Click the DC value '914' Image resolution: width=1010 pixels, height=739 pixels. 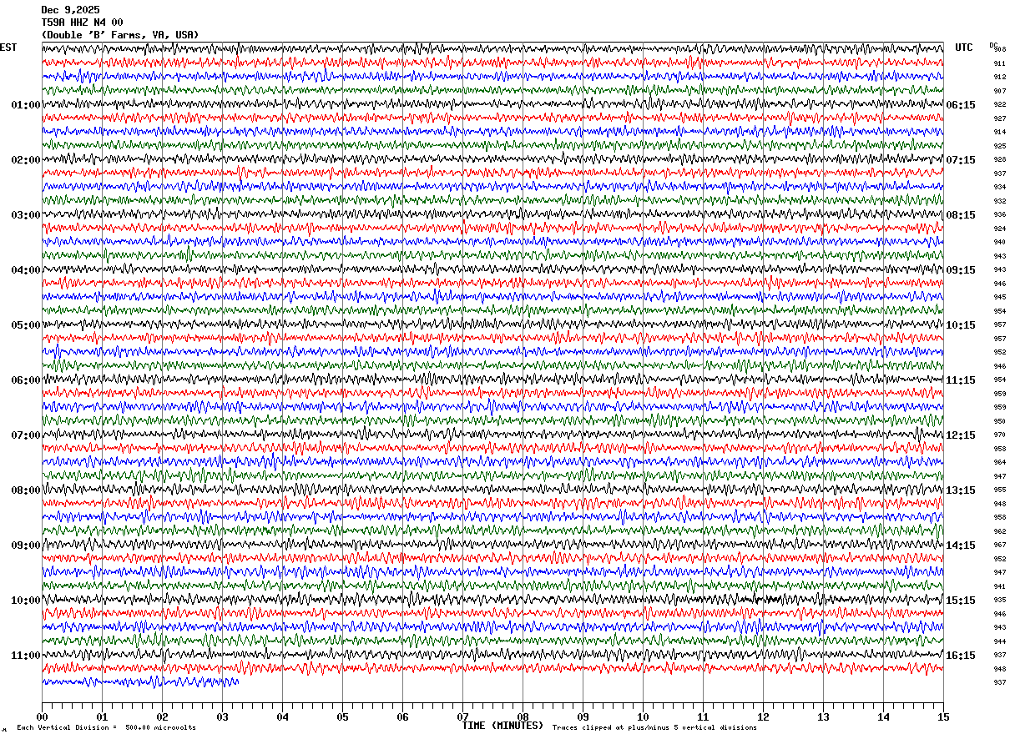click(x=999, y=132)
